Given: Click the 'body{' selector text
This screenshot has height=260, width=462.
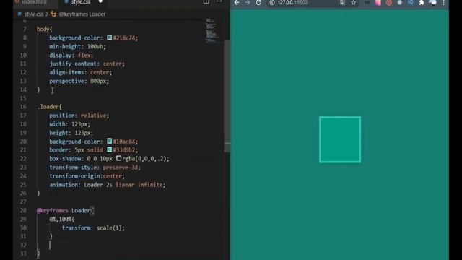Looking at the screenshot, I should [45, 29].
